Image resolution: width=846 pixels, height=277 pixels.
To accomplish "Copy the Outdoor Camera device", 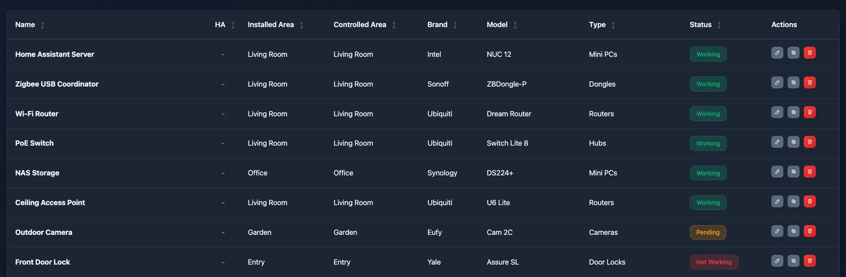I will (x=794, y=231).
